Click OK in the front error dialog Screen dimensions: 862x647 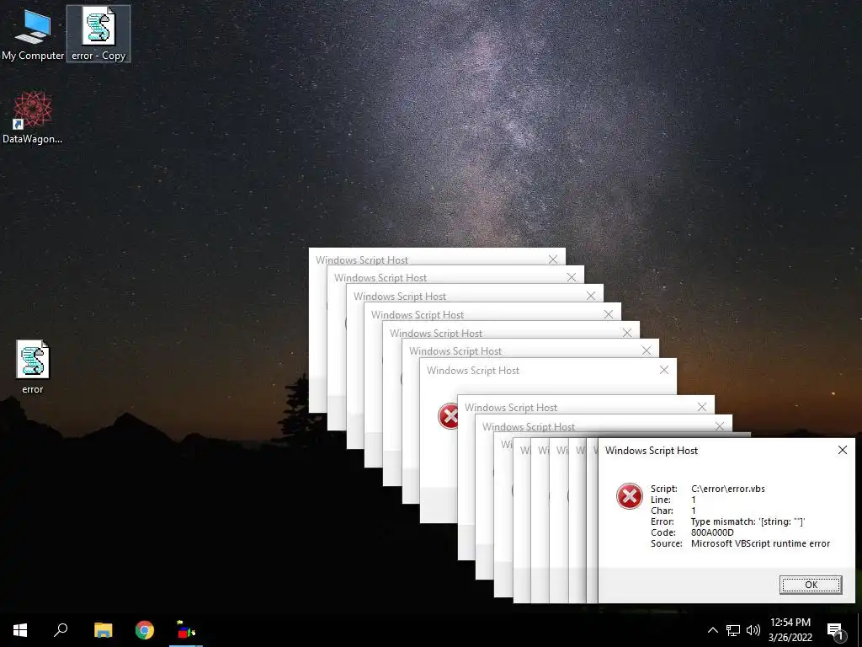[811, 585]
